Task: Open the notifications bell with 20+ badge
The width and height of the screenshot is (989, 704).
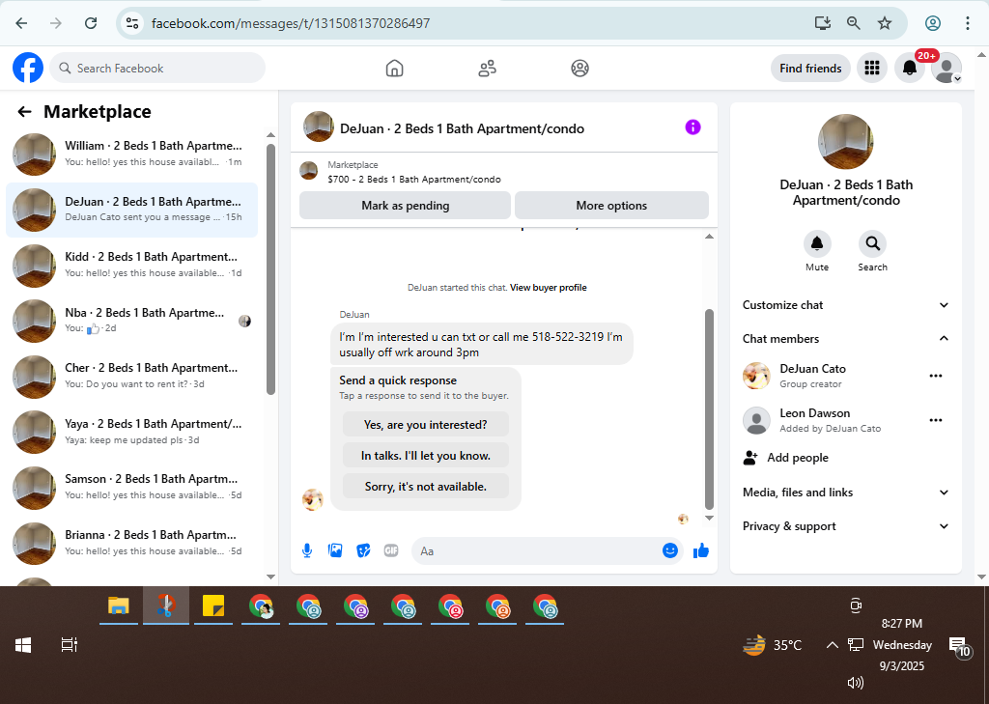Action: pos(910,69)
